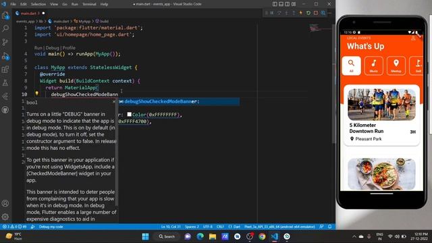The image size is (432, 243).
Task: Open the Manage gear icon
Action: [x=5, y=217]
